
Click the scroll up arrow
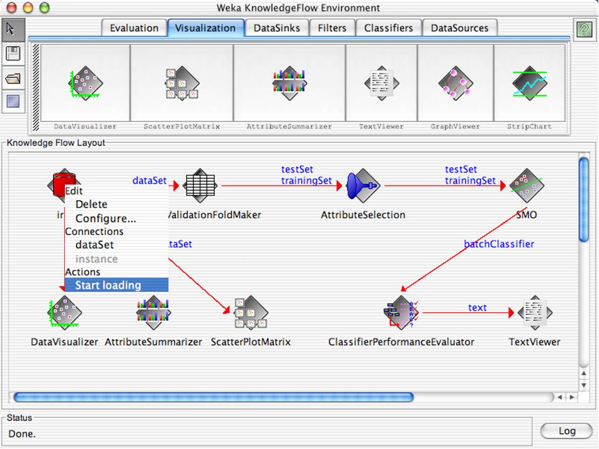pyautogui.click(x=584, y=373)
